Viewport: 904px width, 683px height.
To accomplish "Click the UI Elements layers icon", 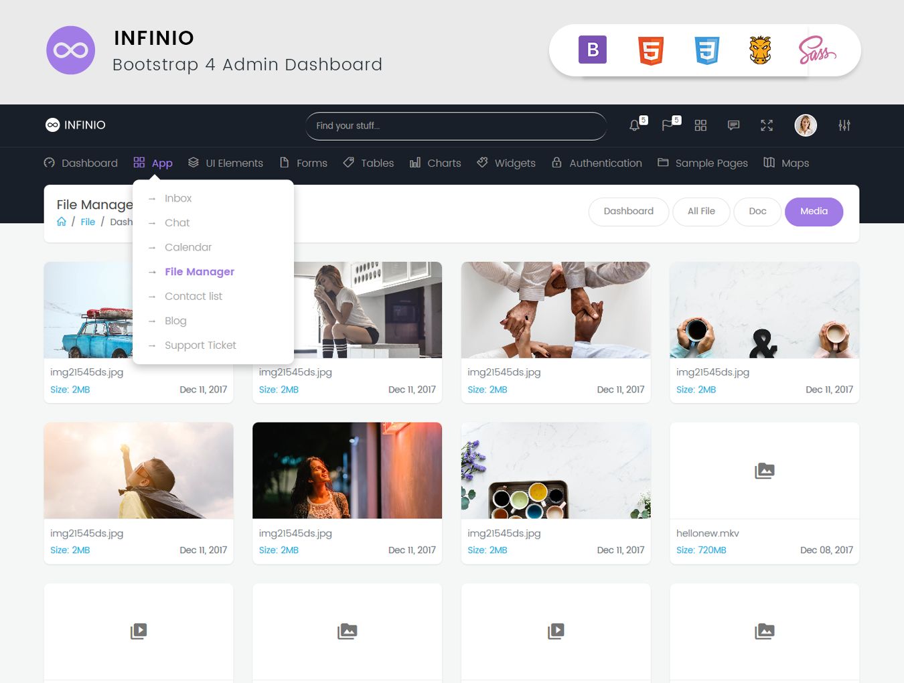I will pyautogui.click(x=194, y=163).
